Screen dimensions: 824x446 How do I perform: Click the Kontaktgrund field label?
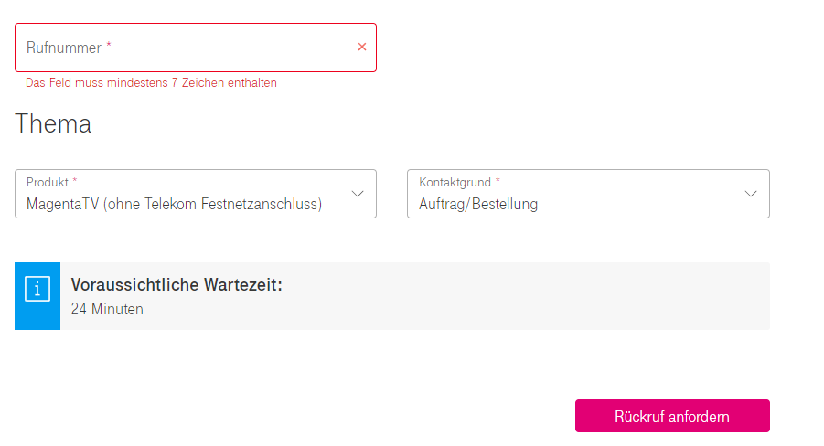(455, 182)
